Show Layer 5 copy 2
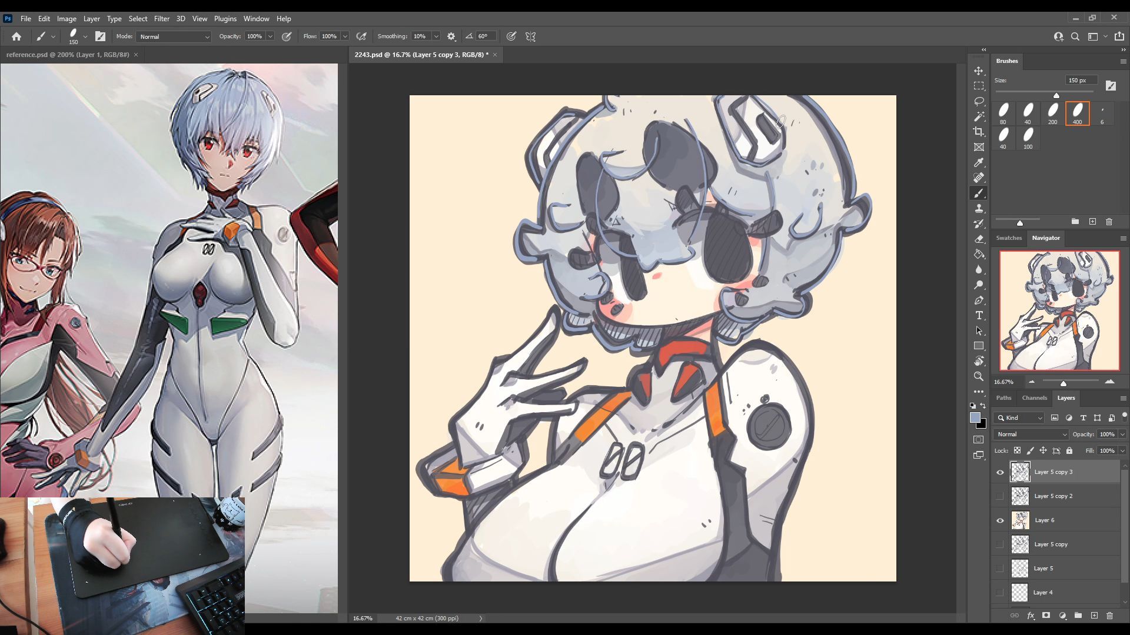The image size is (1130, 635). click(1000, 496)
